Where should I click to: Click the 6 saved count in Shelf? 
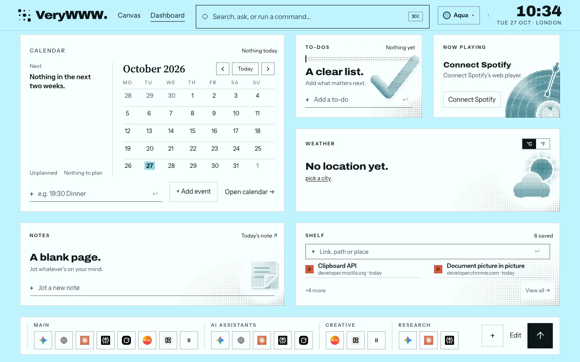point(543,236)
